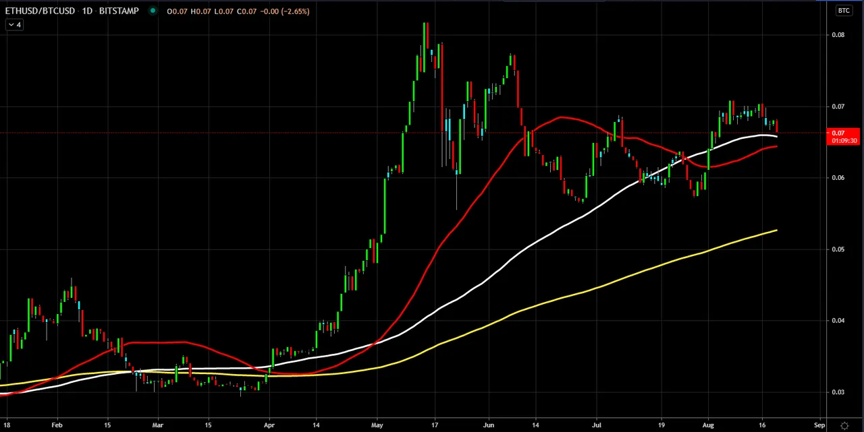This screenshot has height=432, width=864.
Task: Click the H0.07 high value
Action: click(x=202, y=11)
